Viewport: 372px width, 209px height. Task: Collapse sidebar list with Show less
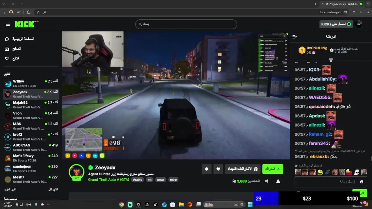pos(53,190)
